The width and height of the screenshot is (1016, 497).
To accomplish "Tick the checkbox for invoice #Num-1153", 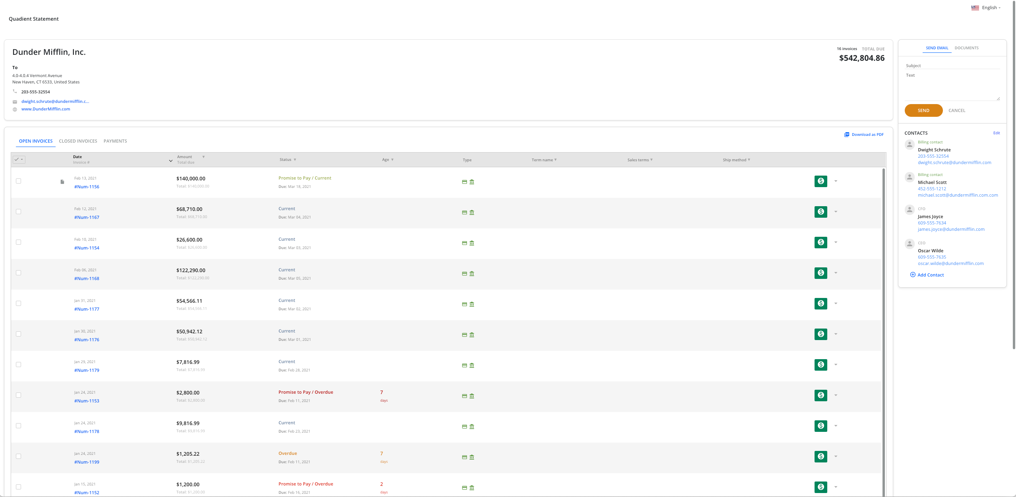I will coord(19,395).
